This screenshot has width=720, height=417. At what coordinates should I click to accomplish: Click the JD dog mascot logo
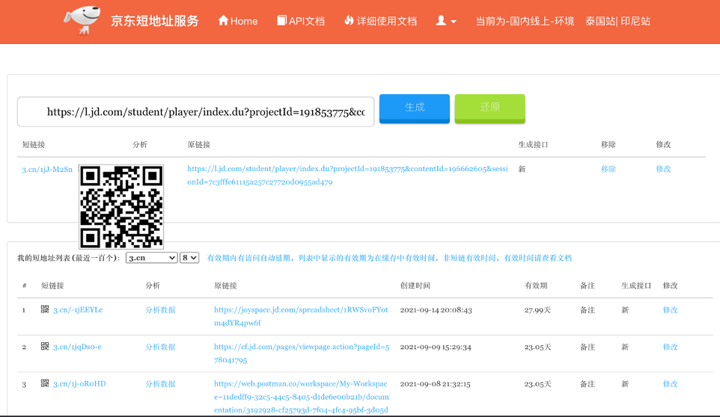[82, 21]
